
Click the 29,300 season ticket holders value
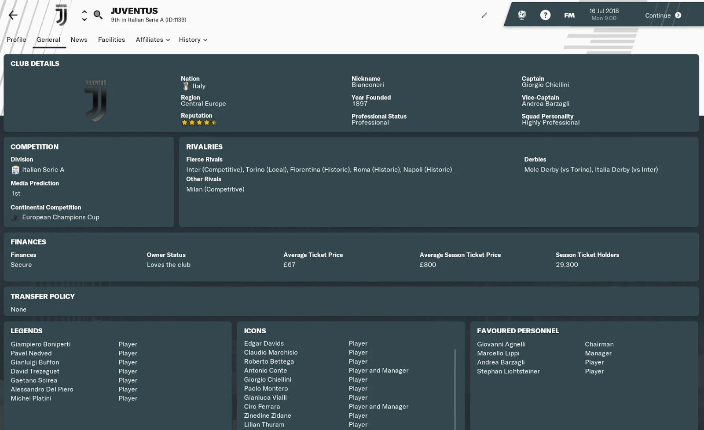point(567,265)
